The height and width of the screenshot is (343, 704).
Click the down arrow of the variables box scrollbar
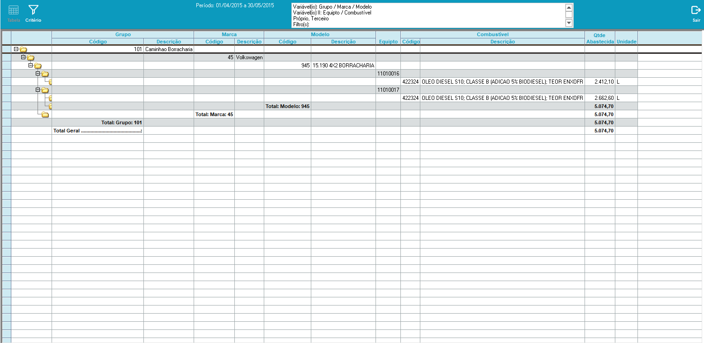pyautogui.click(x=569, y=23)
